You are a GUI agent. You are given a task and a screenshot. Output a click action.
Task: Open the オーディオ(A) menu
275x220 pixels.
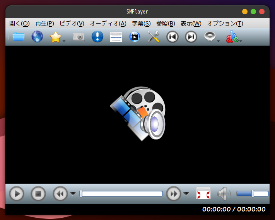[x=108, y=23]
